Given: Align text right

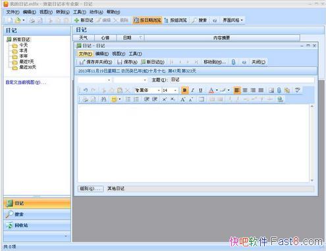Looking at the screenshot, I should pos(253,90).
